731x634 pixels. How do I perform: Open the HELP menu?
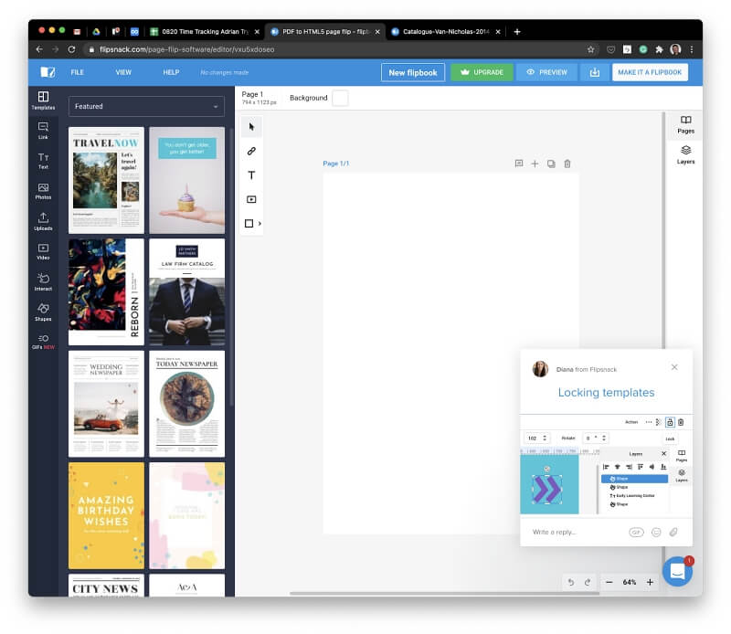point(171,72)
